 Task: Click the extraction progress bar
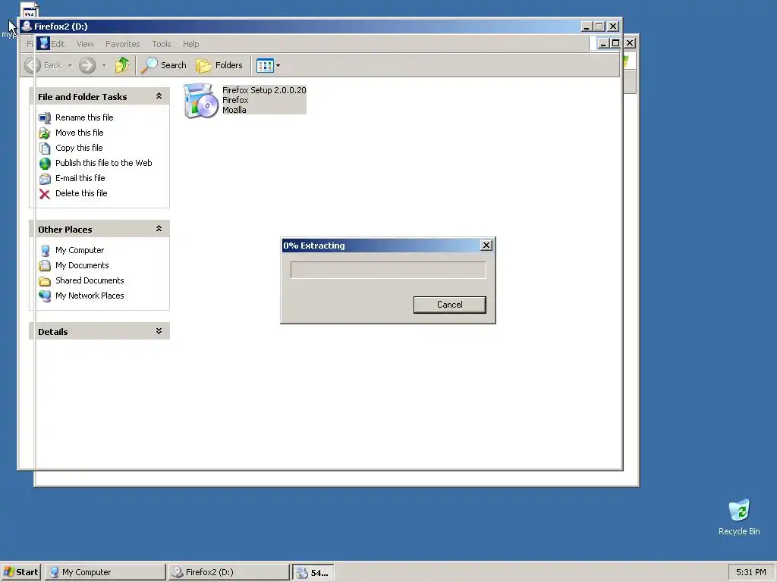(388, 270)
